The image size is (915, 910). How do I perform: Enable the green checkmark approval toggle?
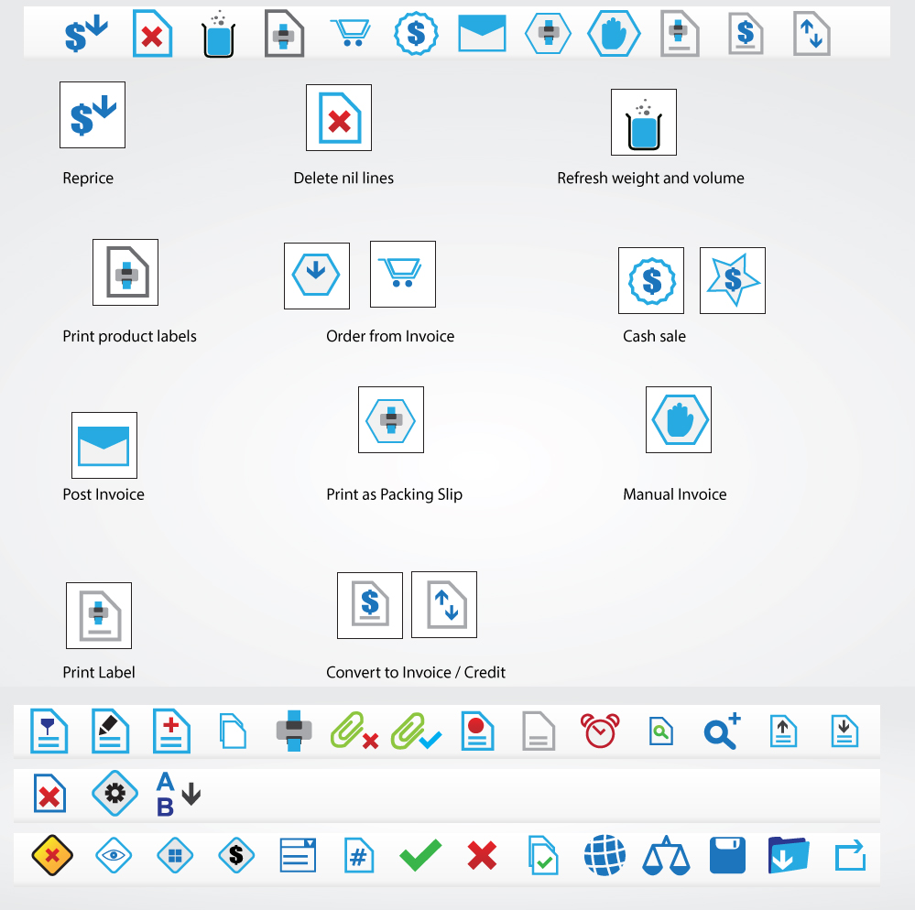coord(419,855)
